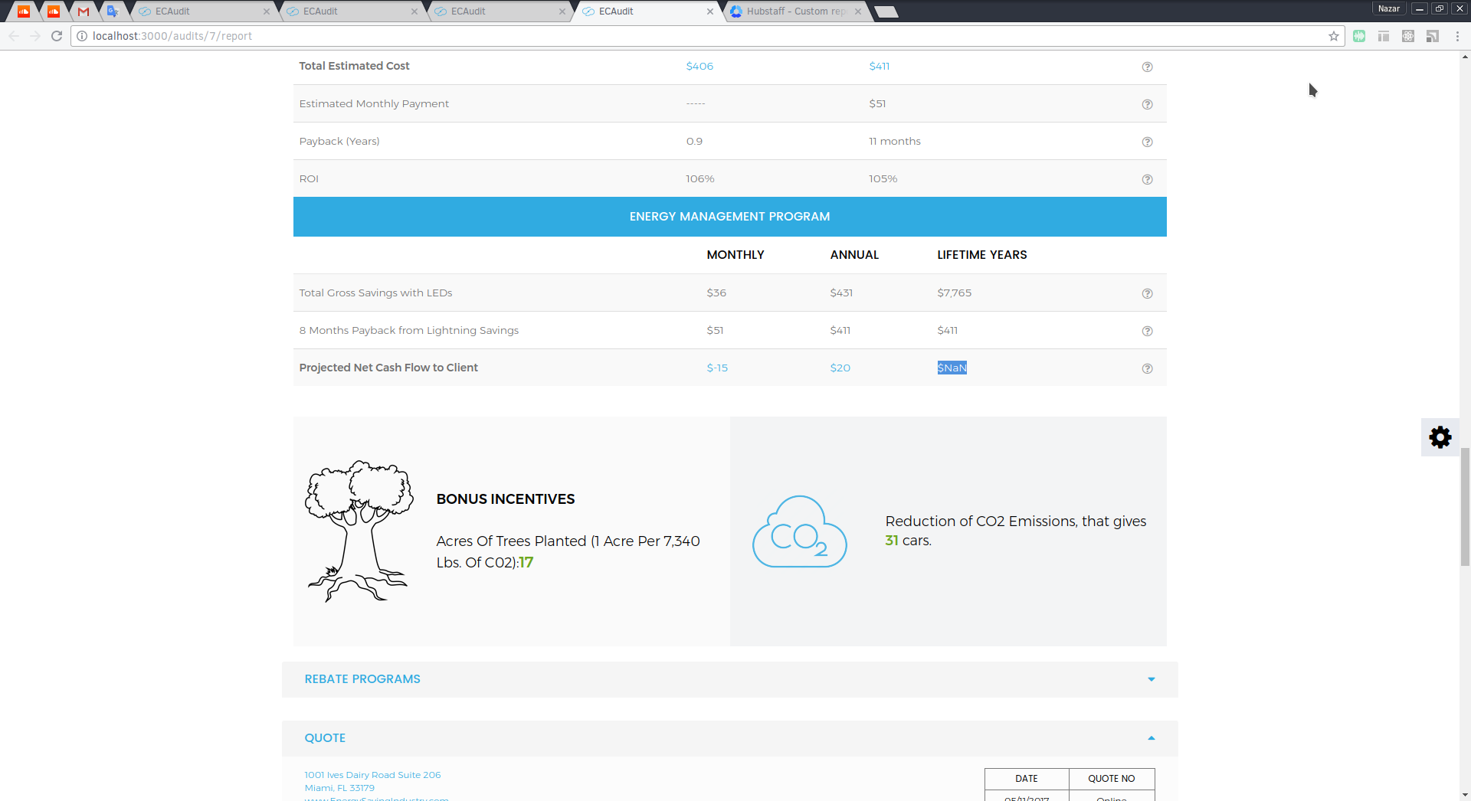Image resolution: width=1471 pixels, height=801 pixels.
Task: Go back using the browser back arrow
Action: [14, 36]
